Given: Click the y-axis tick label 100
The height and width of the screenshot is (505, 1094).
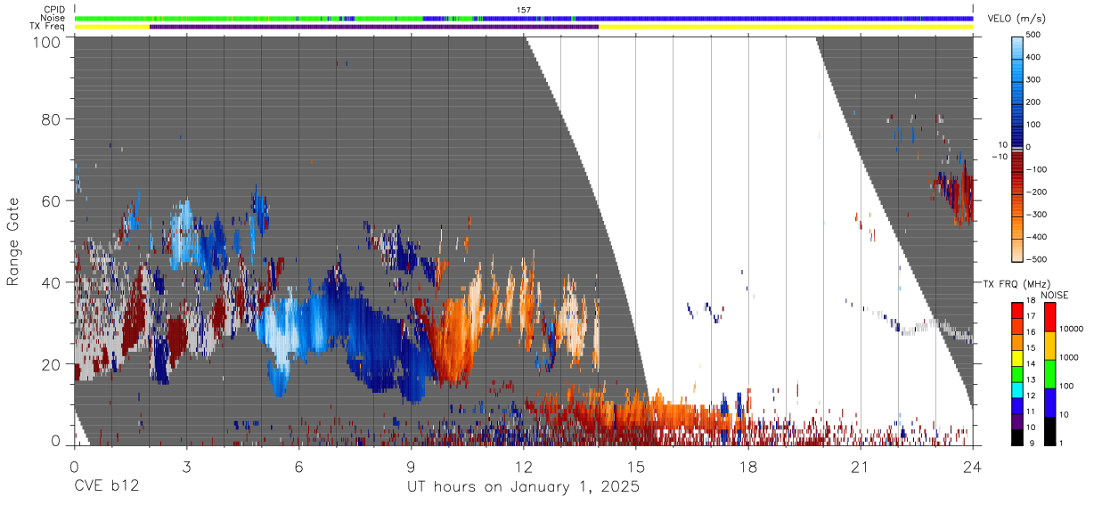Looking at the screenshot, I should pyautogui.click(x=48, y=42).
